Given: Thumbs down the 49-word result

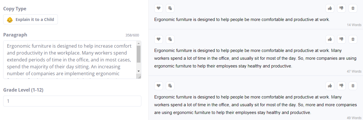Looking at the screenshot, I should (341, 86).
